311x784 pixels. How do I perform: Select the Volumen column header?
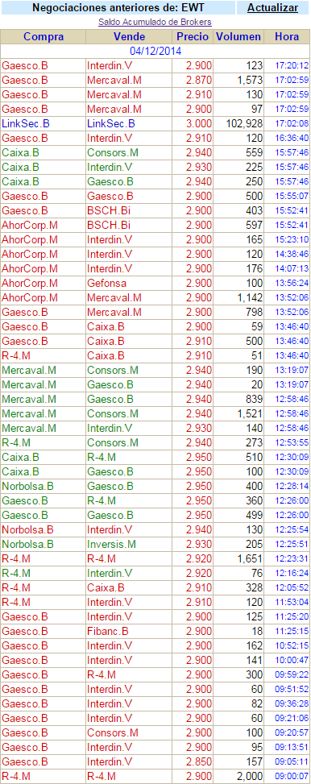tap(238, 36)
